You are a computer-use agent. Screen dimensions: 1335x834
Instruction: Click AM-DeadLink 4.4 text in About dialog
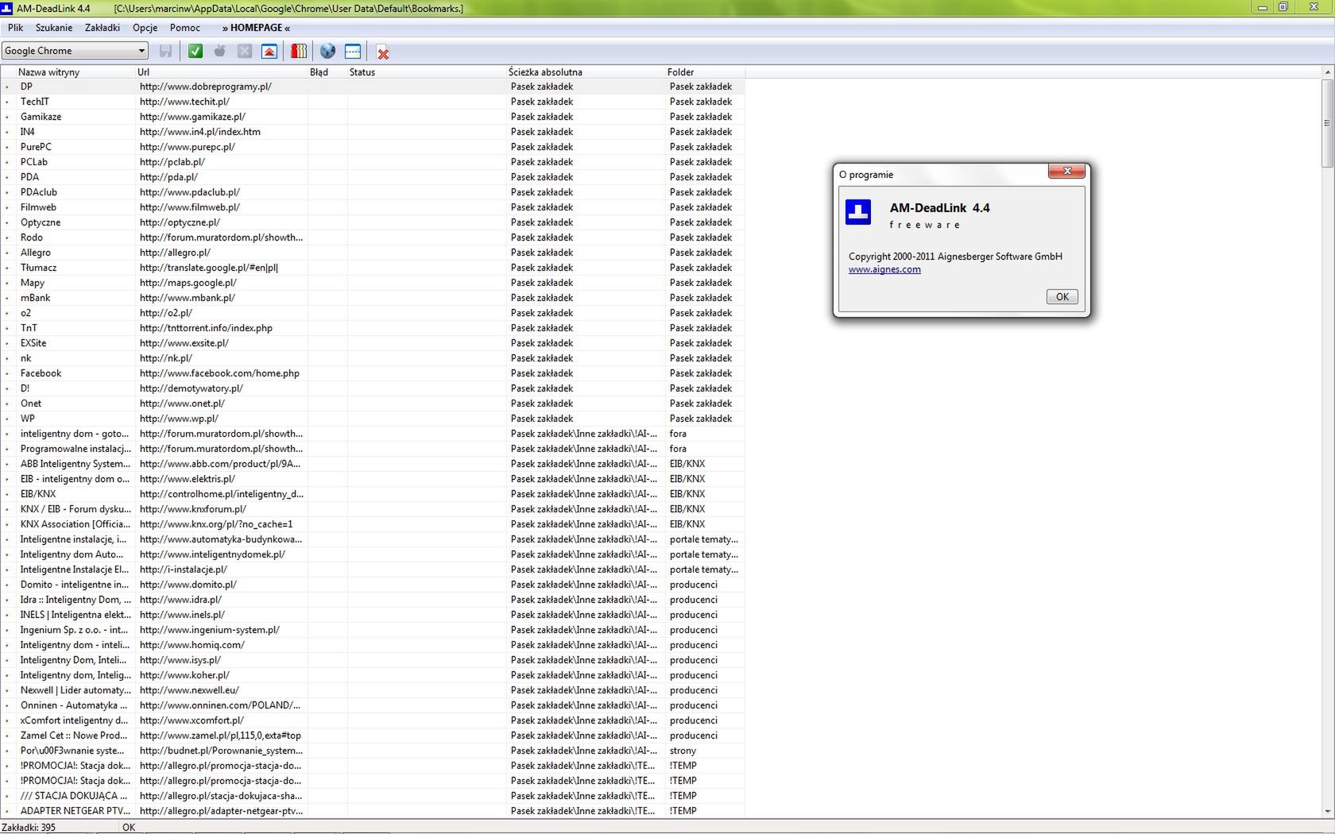click(940, 208)
